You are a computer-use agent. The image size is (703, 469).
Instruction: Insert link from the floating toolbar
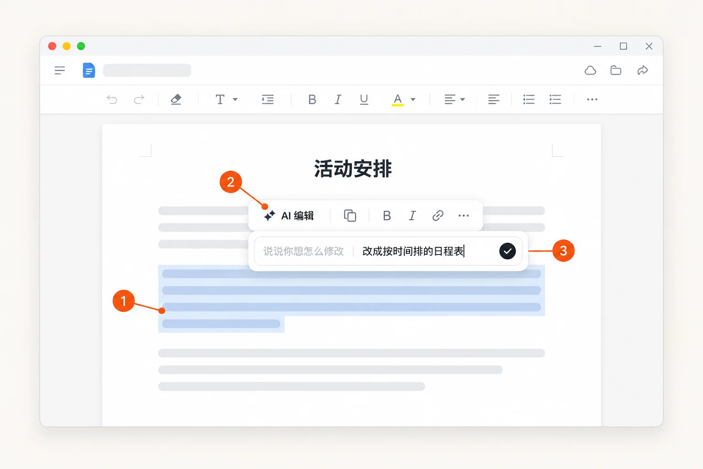click(438, 216)
